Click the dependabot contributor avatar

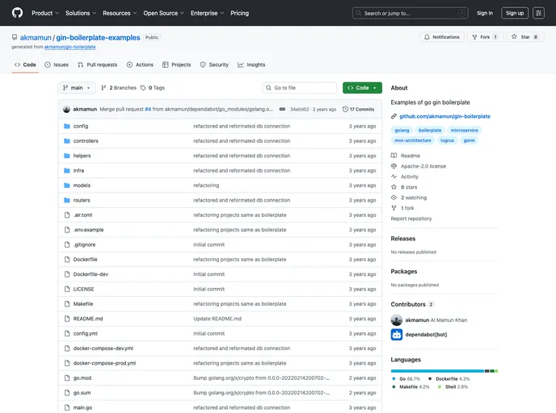coord(397,335)
